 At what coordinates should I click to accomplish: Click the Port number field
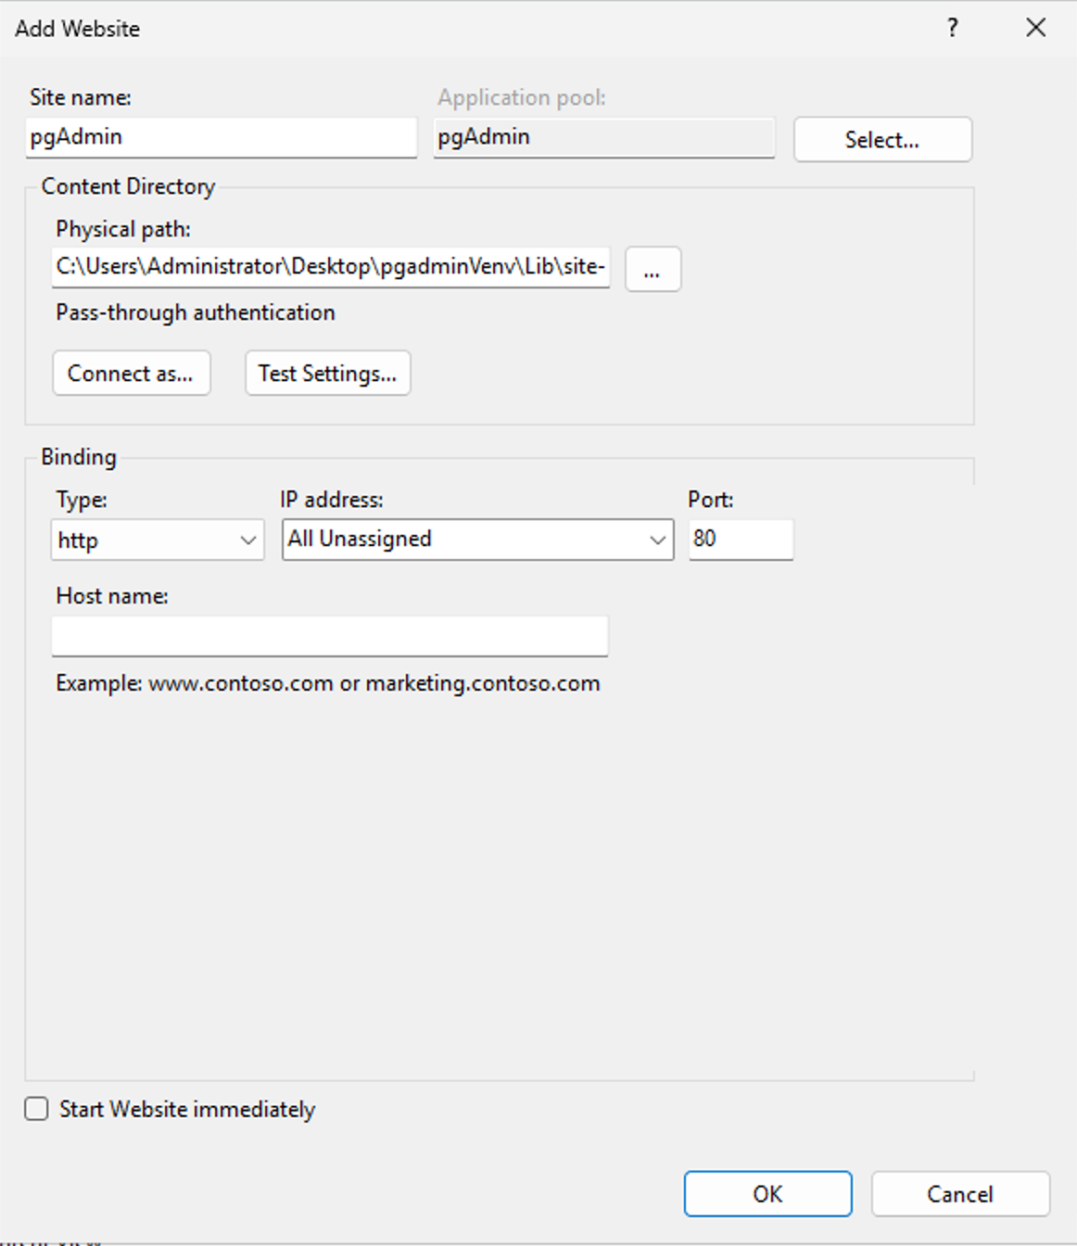point(740,540)
